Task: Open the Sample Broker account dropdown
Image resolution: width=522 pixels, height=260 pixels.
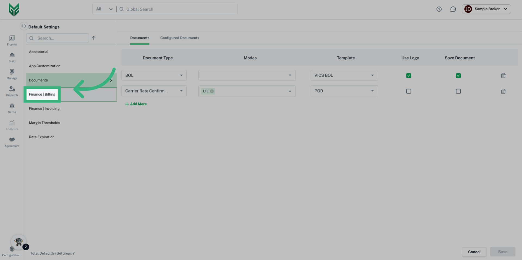Action: 486,9
